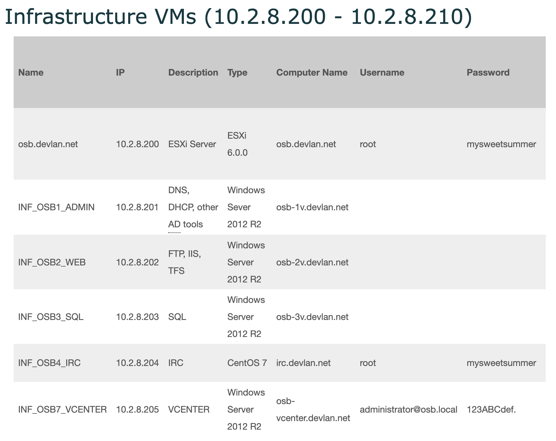Viewport: 556px width, 441px height.
Task: Click the underlined AD abbreviation text
Action: (x=175, y=224)
